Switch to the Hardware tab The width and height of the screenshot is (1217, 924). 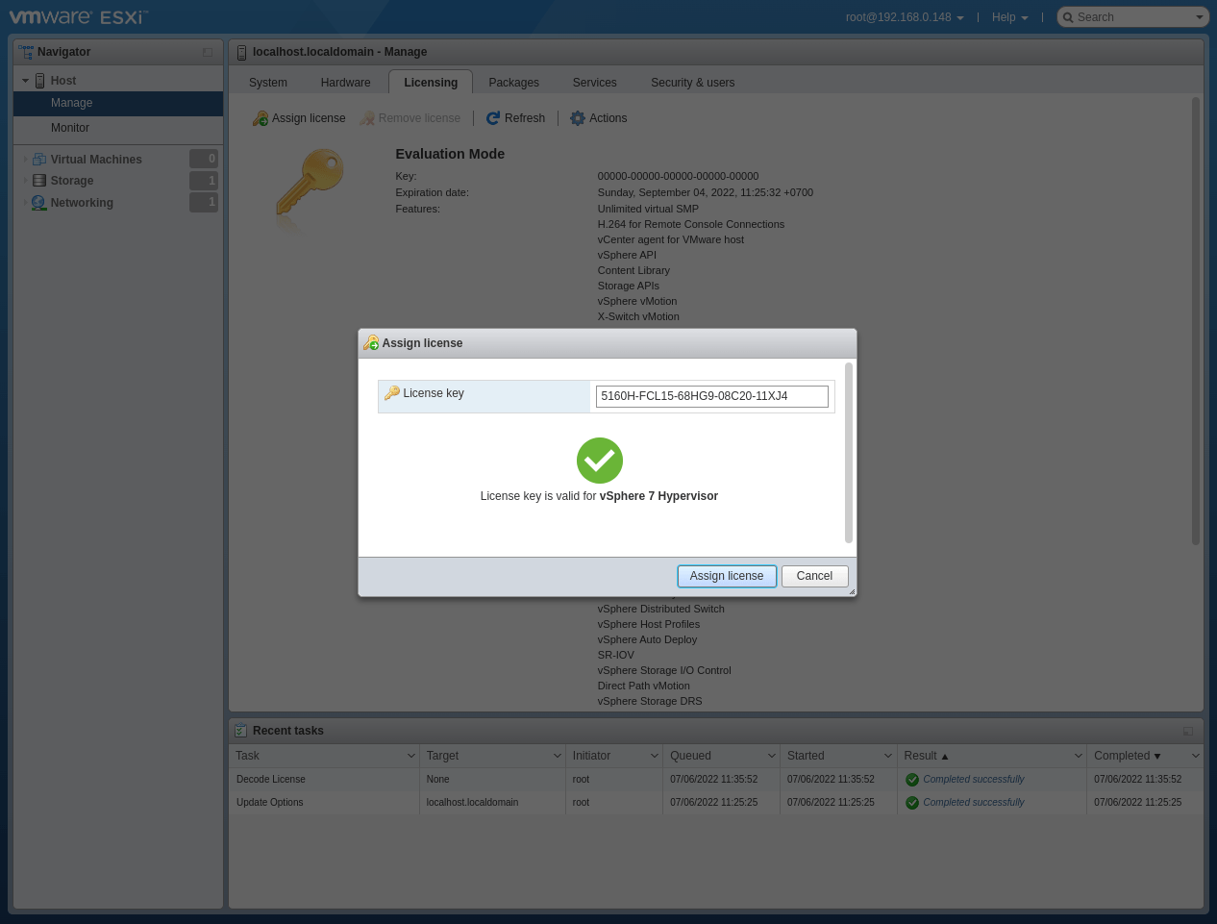[x=345, y=83]
